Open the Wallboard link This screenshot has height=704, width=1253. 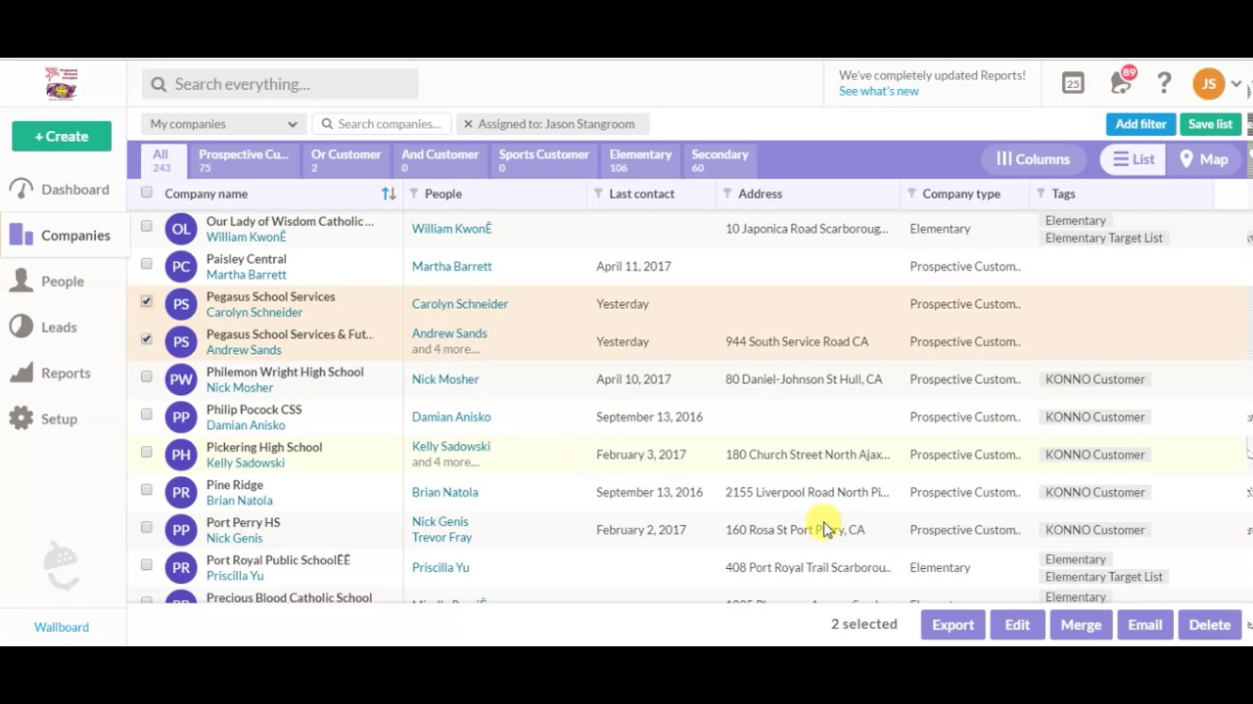coord(62,627)
